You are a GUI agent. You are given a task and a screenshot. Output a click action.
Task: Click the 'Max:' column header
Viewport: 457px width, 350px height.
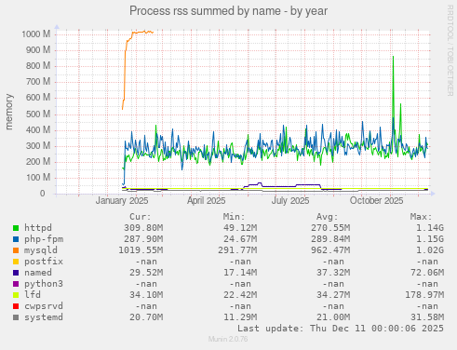pyautogui.click(x=421, y=217)
